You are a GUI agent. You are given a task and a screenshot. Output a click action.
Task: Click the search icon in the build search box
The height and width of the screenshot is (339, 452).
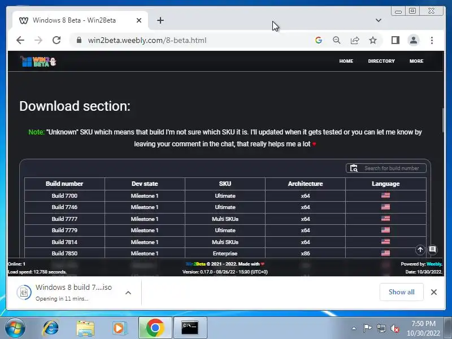click(354, 168)
